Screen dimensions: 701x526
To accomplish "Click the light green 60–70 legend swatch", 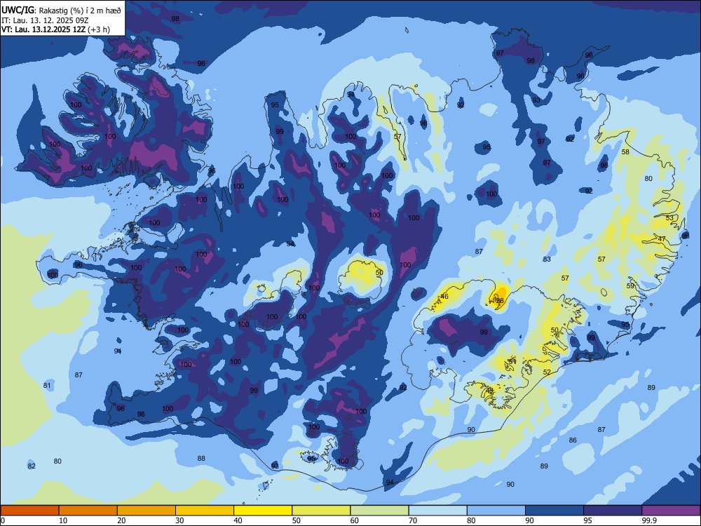I will point(379,511).
